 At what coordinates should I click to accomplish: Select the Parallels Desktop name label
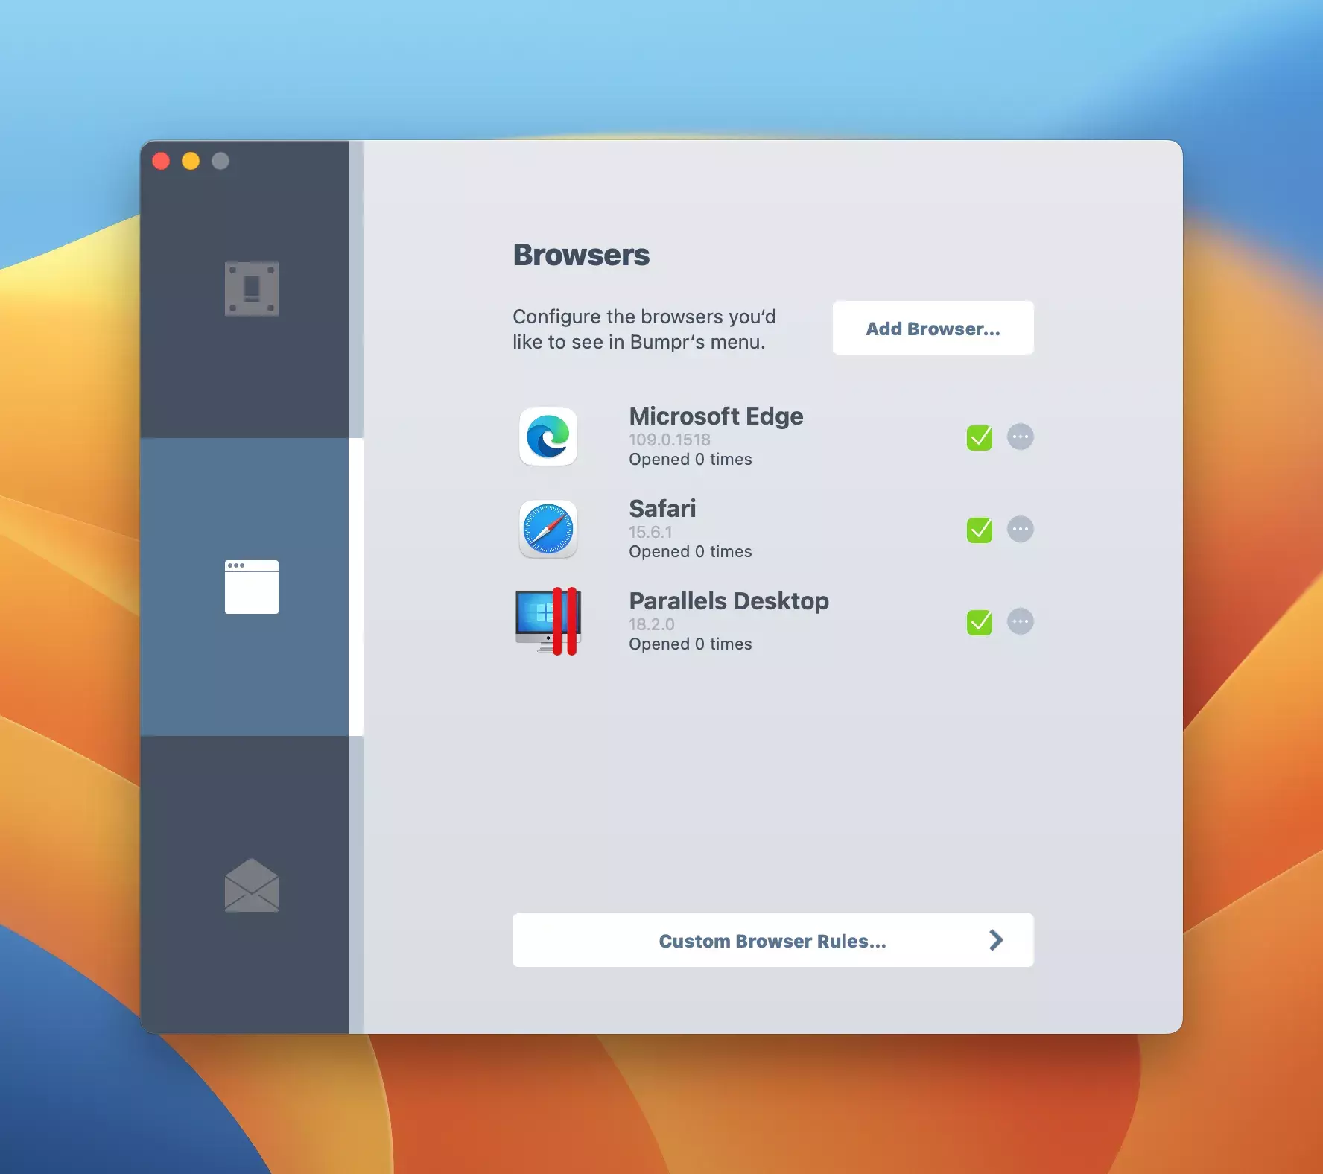tap(729, 600)
